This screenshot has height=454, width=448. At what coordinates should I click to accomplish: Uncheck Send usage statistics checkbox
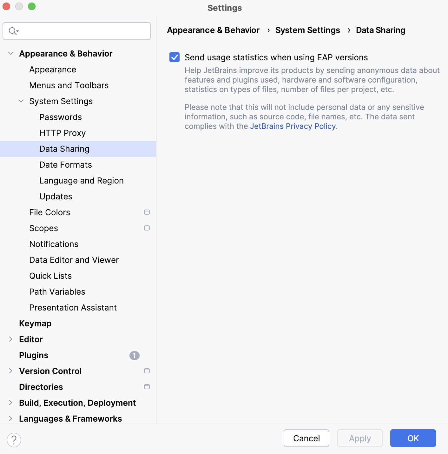(175, 57)
